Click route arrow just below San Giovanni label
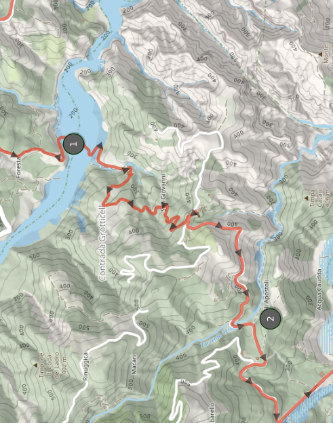Image resolution: width=333 pixels, height=423 pixels. pos(174,226)
